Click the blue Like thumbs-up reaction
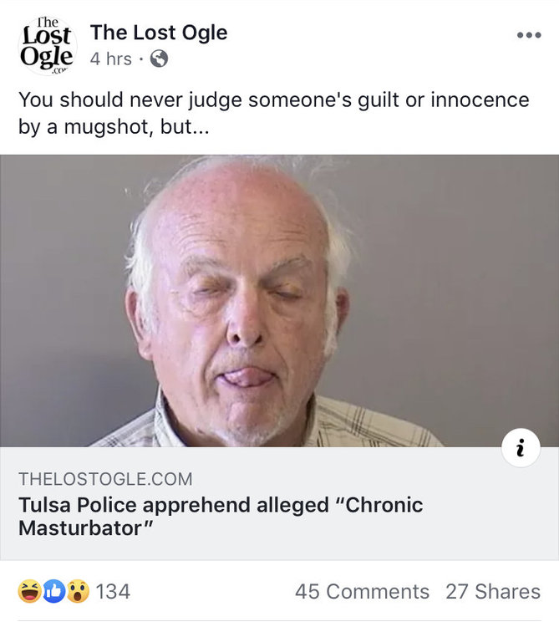This screenshot has width=559, height=627. (x=54, y=592)
